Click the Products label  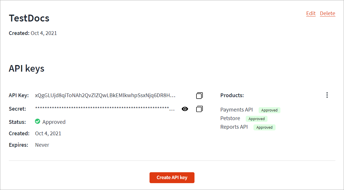point(232,95)
